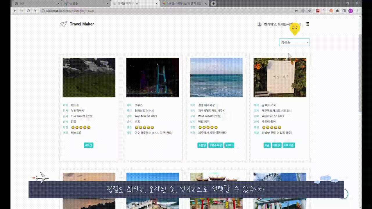Open the 김녕 해수욕장 sea photo
The width and height of the screenshot is (372, 209).
click(x=216, y=78)
